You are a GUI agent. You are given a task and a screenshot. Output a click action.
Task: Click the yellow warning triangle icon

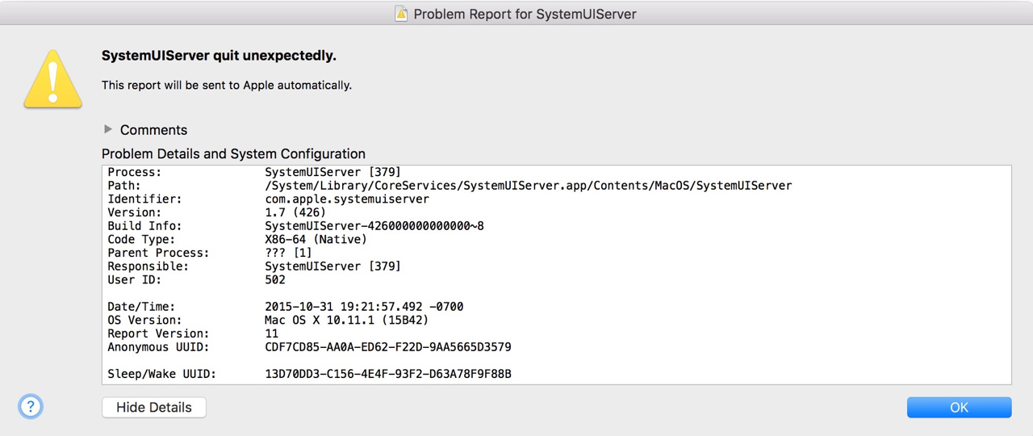point(53,79)
